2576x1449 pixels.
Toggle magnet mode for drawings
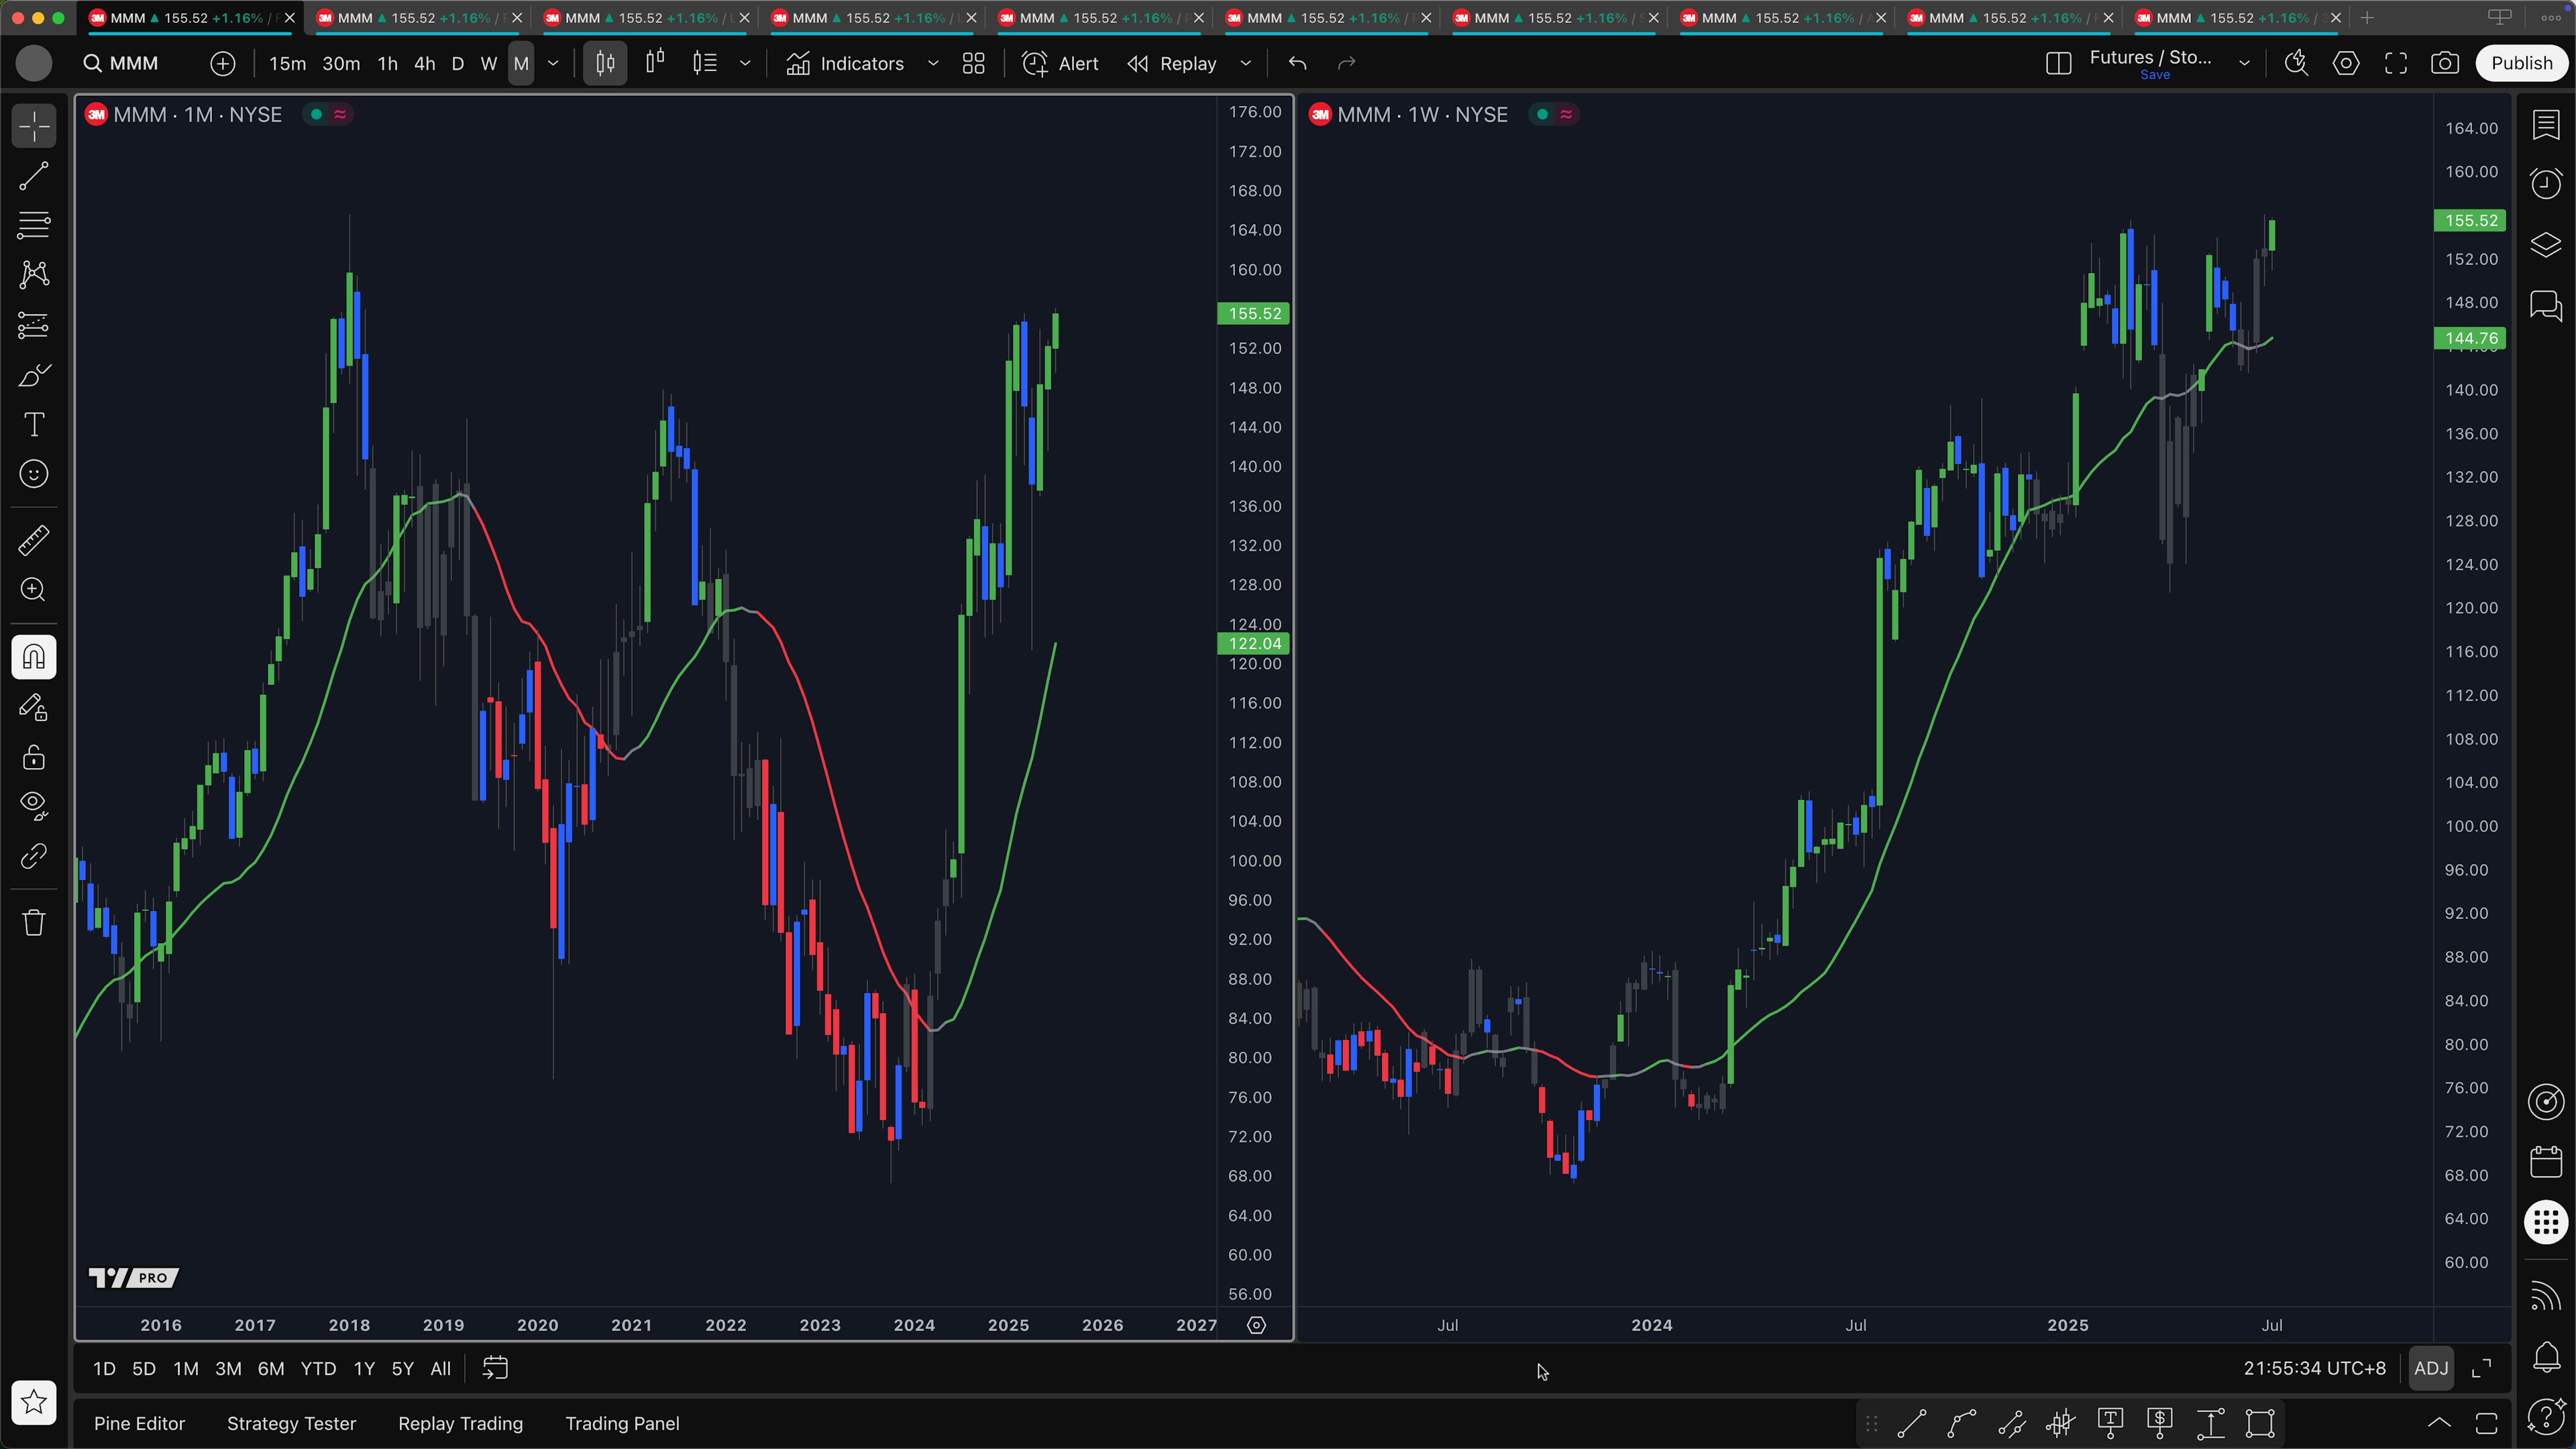34,657
